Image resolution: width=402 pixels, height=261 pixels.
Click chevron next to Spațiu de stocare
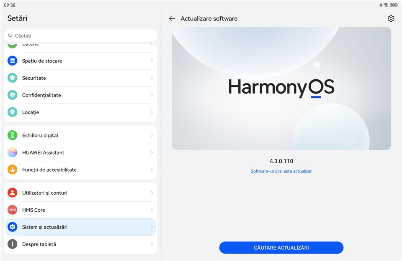pos(152,61)
